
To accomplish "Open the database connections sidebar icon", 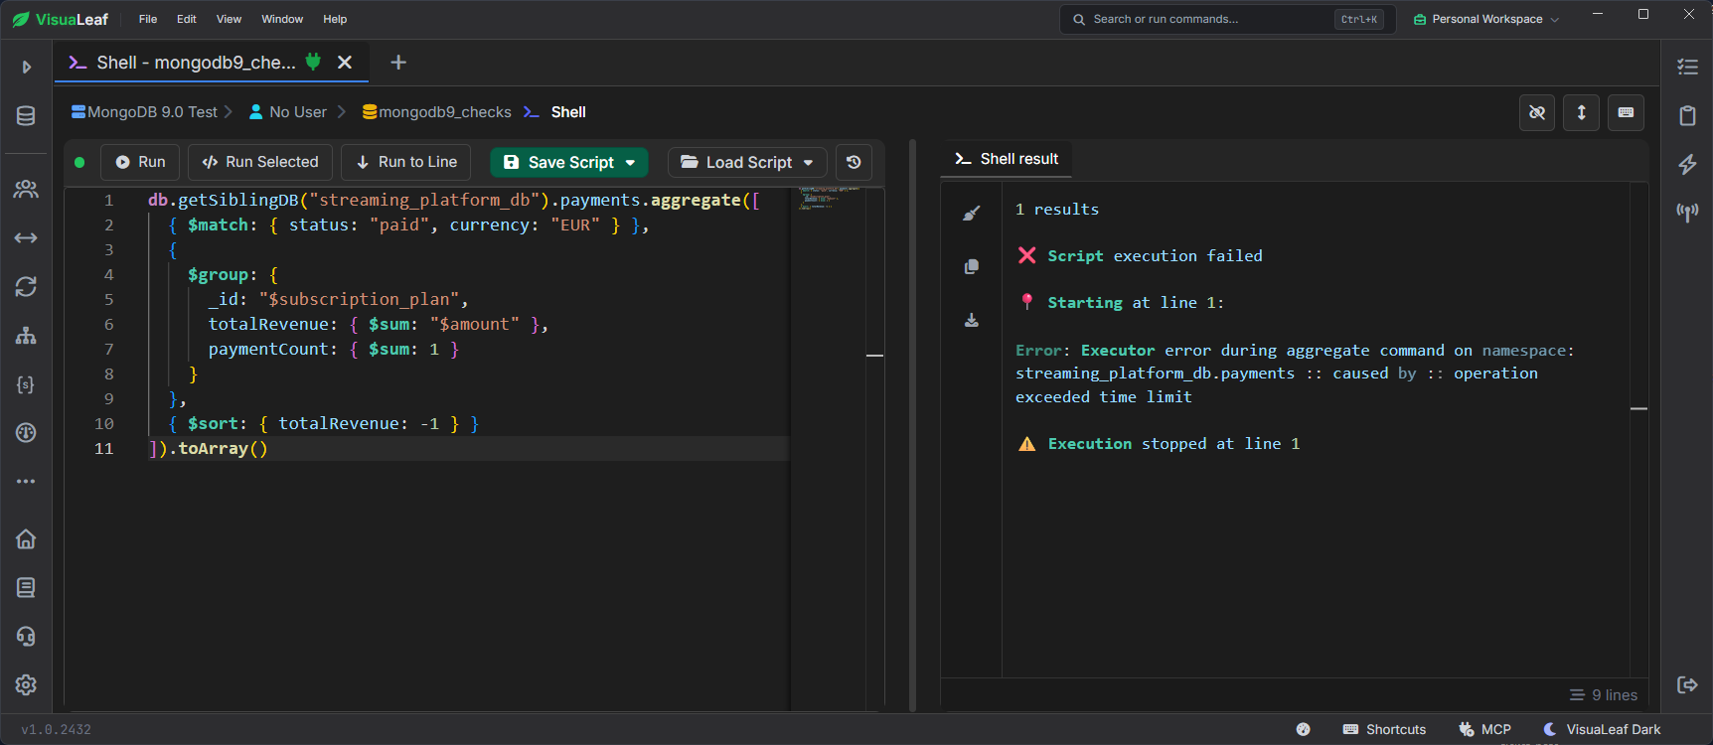I will coord(26,116).
